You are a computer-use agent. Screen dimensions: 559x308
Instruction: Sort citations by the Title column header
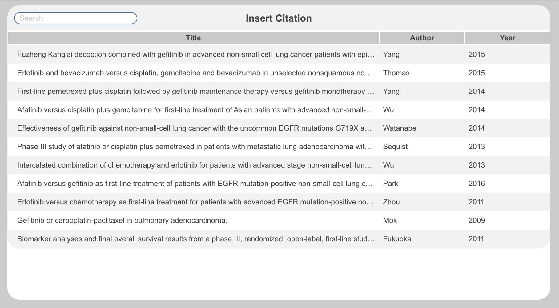[x=193, y=38]
